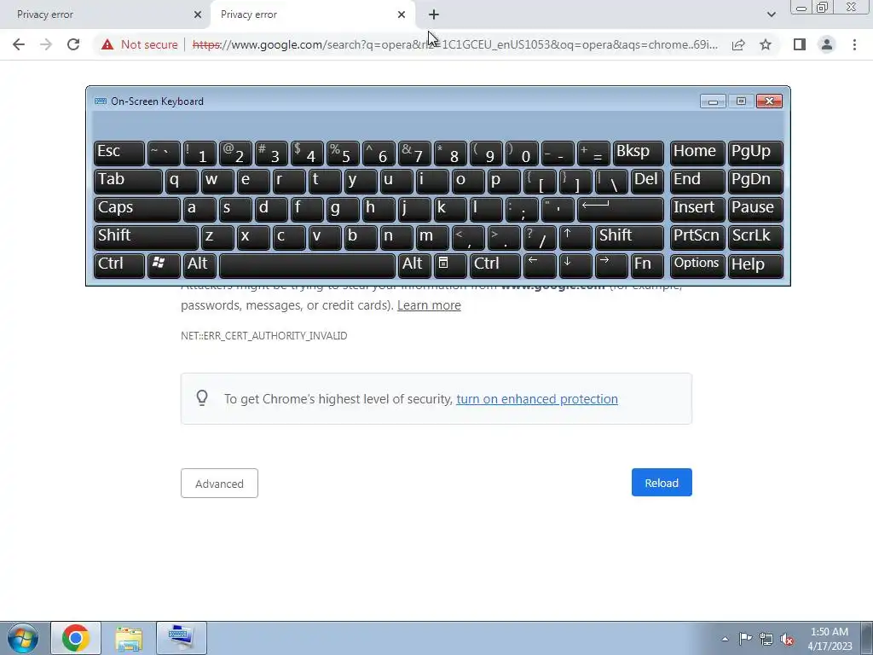The height and width of the screenshot is (655, 873).
Task: Go back using Chrome's back arrow
Action: (x=19, y=44)
